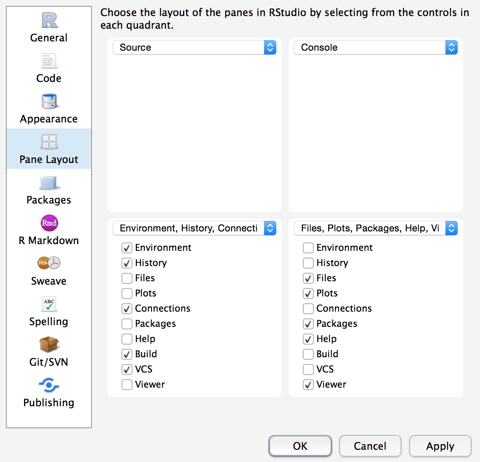Screen dimensions: 480x462
Task: Open the Source pane dropdown
Action: click(194, 47)
